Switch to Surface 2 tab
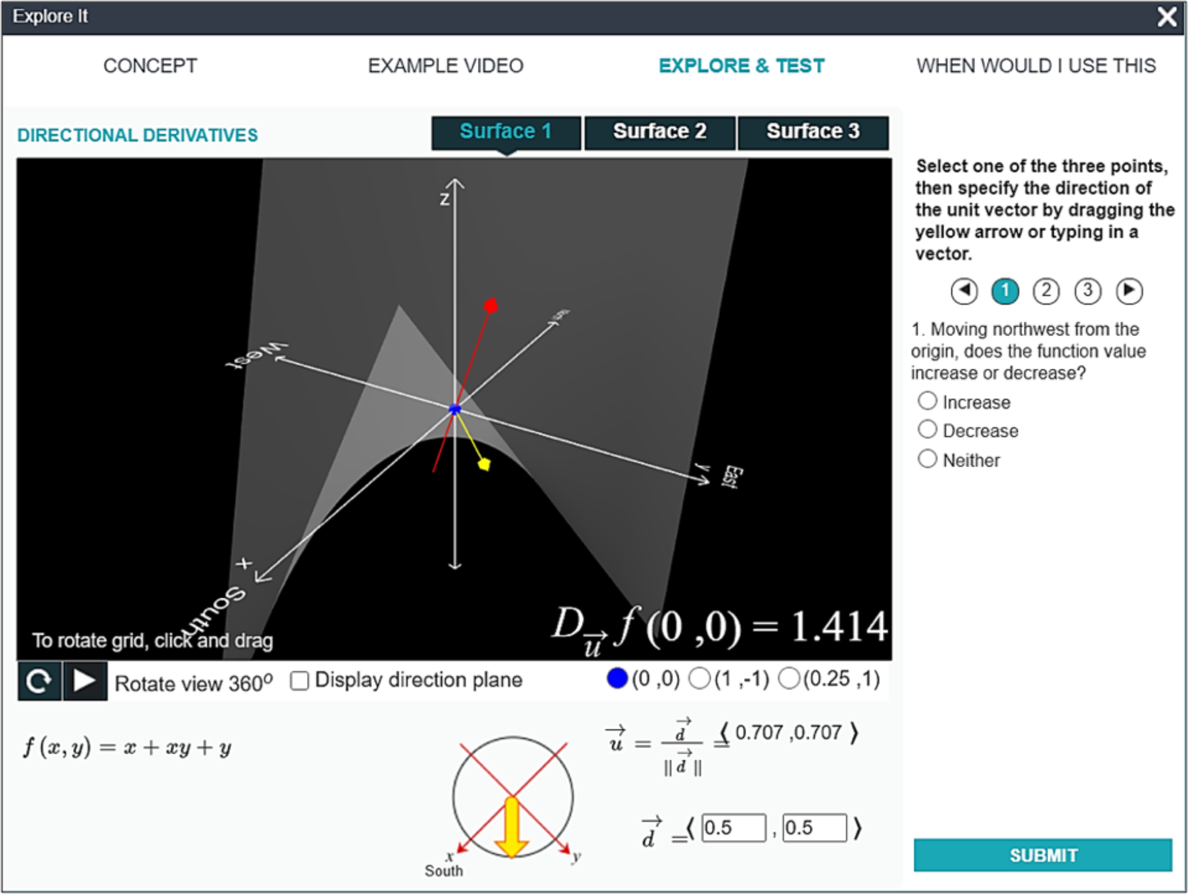1188x894 pixels. pos(659,132)
